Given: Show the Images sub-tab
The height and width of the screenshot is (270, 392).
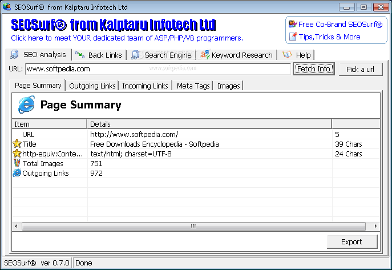Looking at the screenshot, I should [228, 86].
